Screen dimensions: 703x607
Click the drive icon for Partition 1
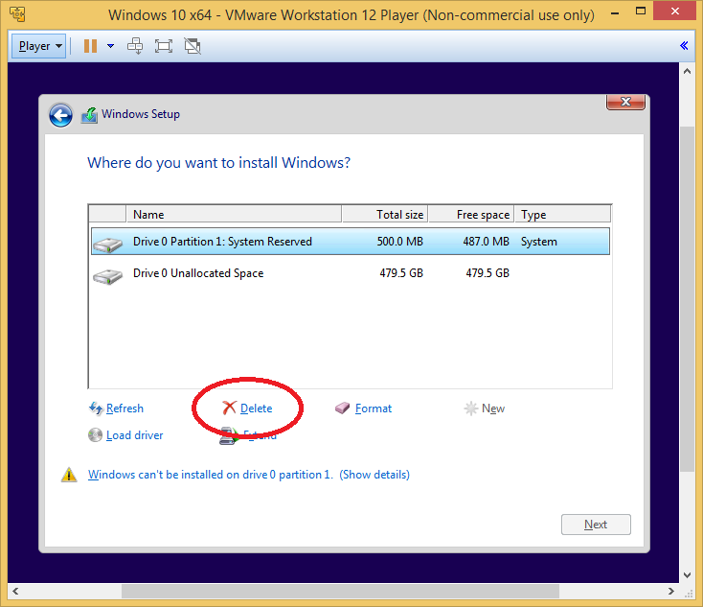click(107, 245)
